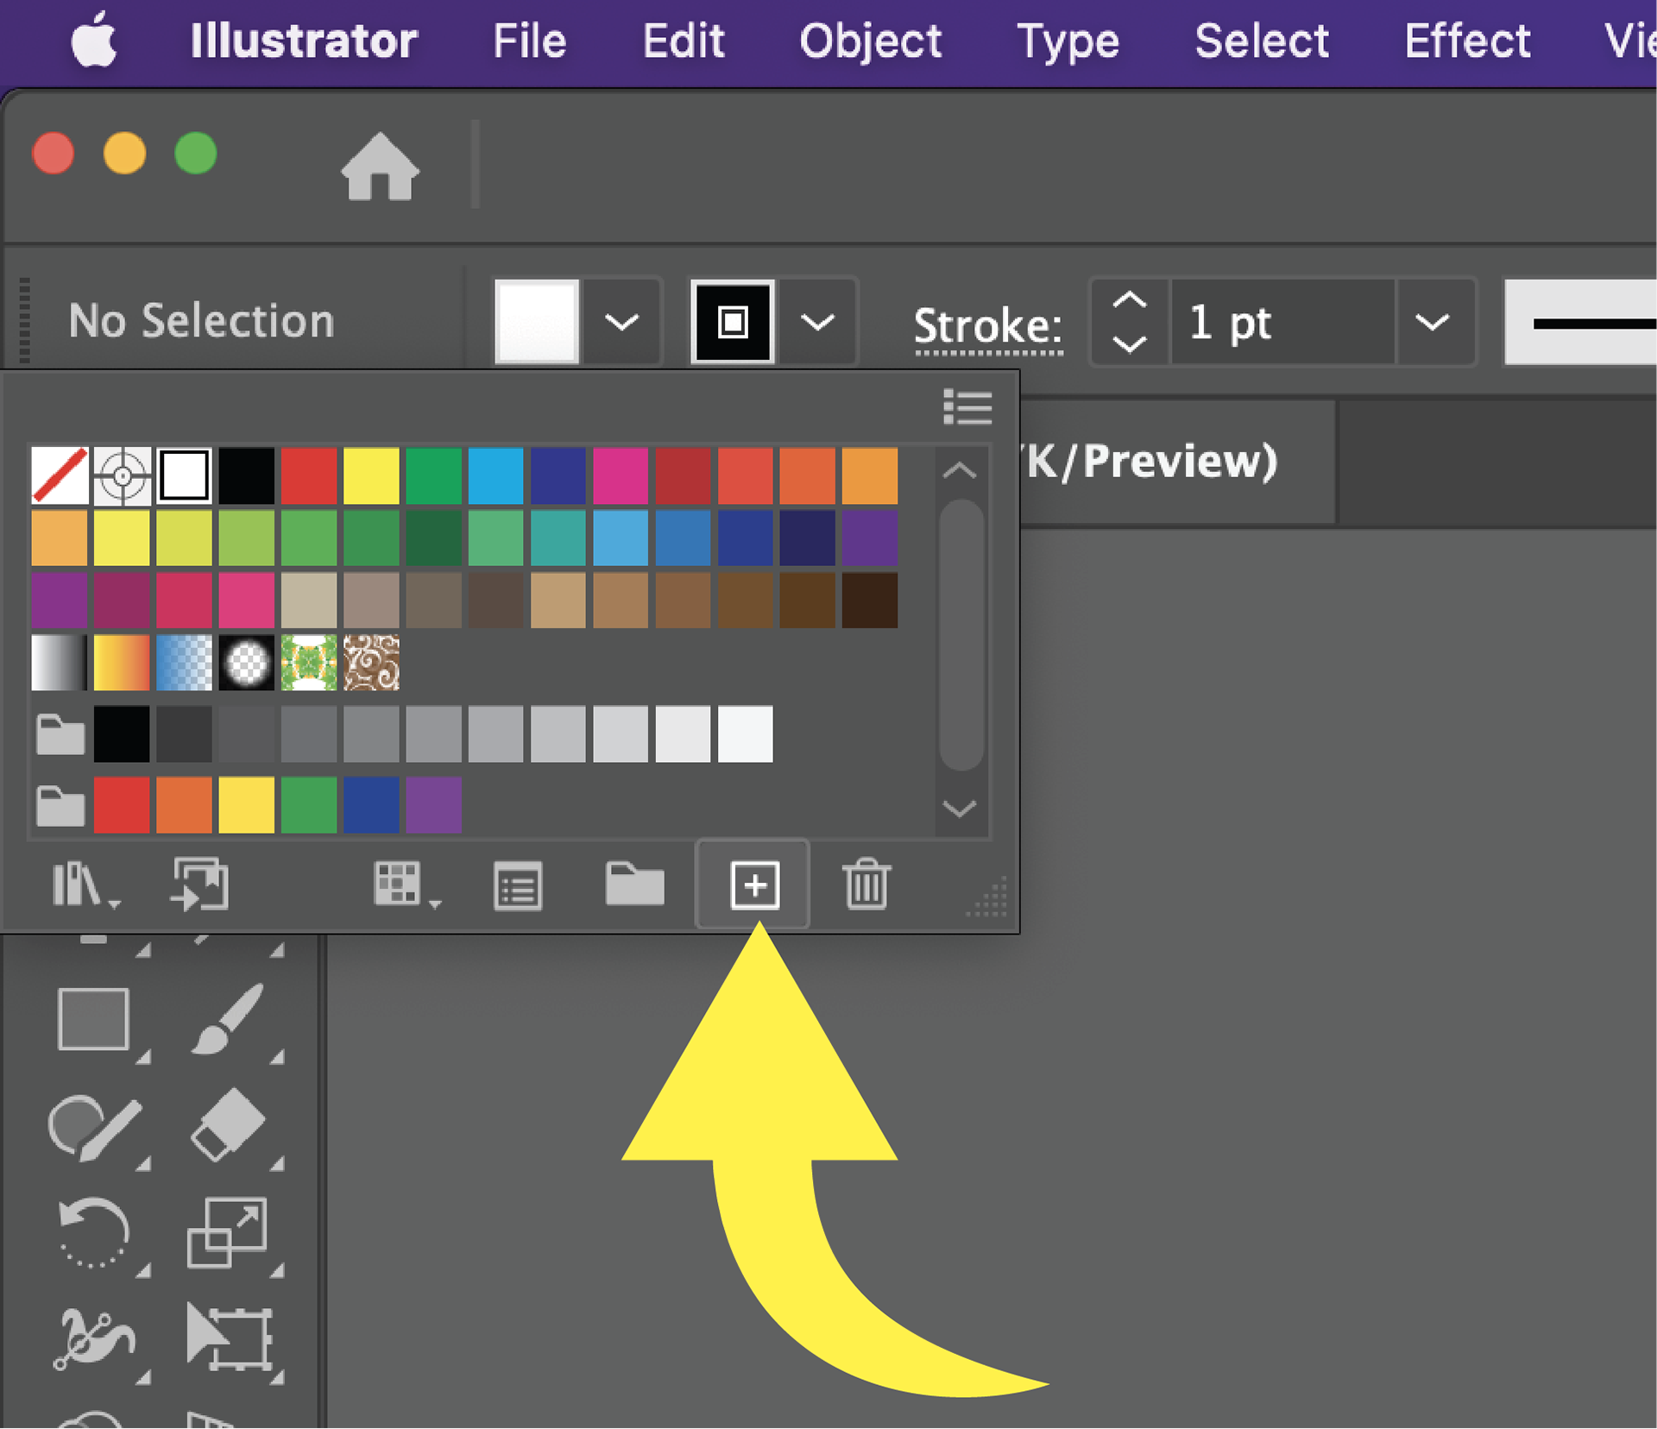The width and height of the screenshot is (1657, 1429).
Task: Open the Type menu
Action: (1068, 42)
